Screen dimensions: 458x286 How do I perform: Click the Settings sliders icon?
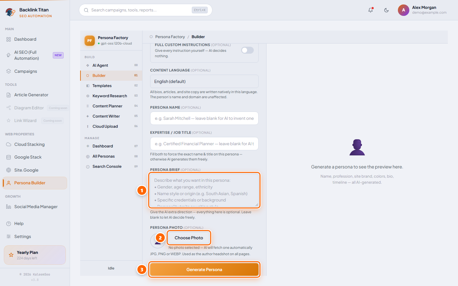point(9,237)
